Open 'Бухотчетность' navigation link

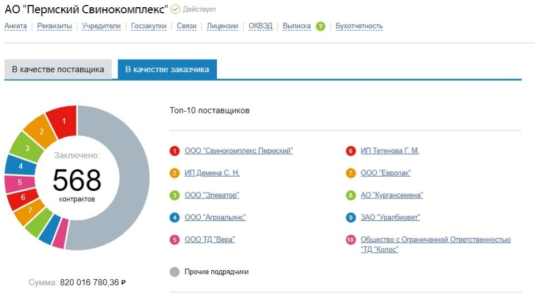(x=359, y=26)
